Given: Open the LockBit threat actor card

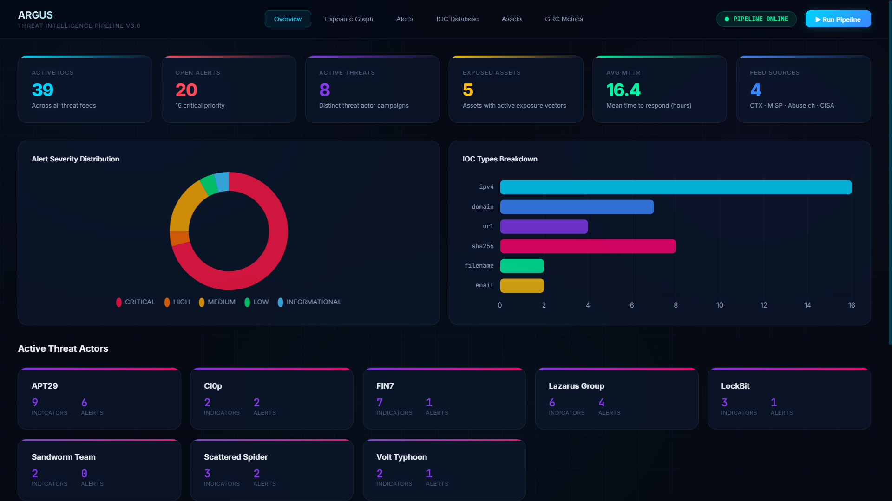Looking at the screenshot, I should pyautogui.click(x=789, y=398).
